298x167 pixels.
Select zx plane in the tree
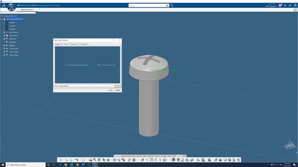12,29
